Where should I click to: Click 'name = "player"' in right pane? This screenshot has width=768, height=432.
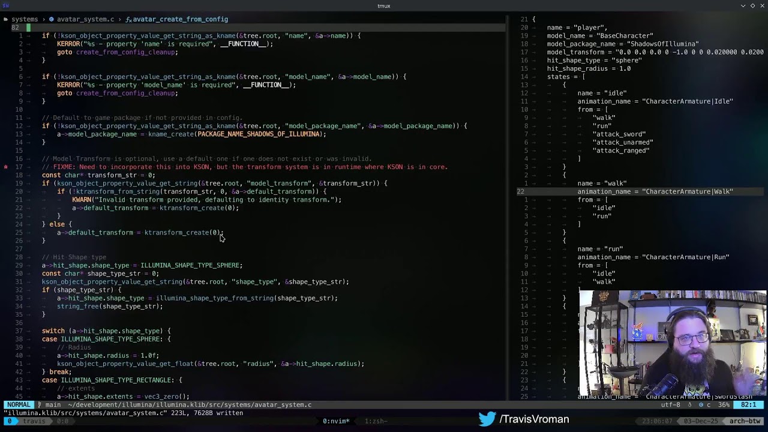point(576,28)
